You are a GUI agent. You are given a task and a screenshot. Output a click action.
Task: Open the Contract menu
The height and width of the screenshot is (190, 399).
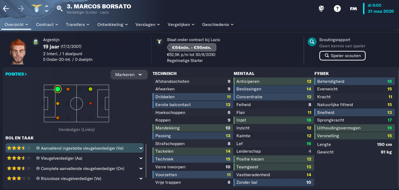tap(47, 24)
